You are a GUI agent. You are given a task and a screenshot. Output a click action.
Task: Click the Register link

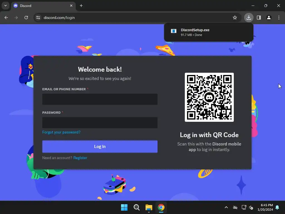point(80,158)
